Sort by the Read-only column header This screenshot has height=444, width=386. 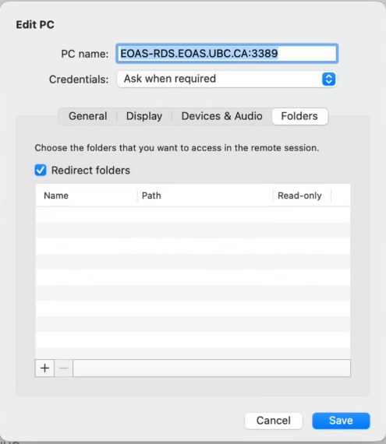(302, 196)
